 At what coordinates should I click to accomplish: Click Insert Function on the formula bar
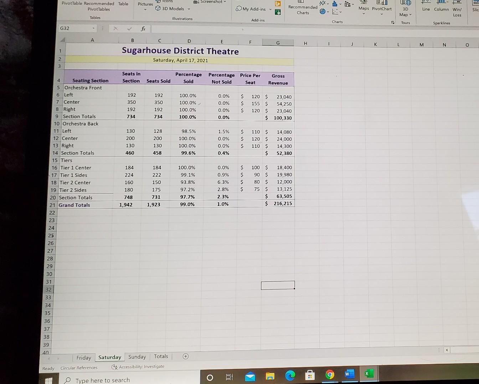[x=143, y=28]
